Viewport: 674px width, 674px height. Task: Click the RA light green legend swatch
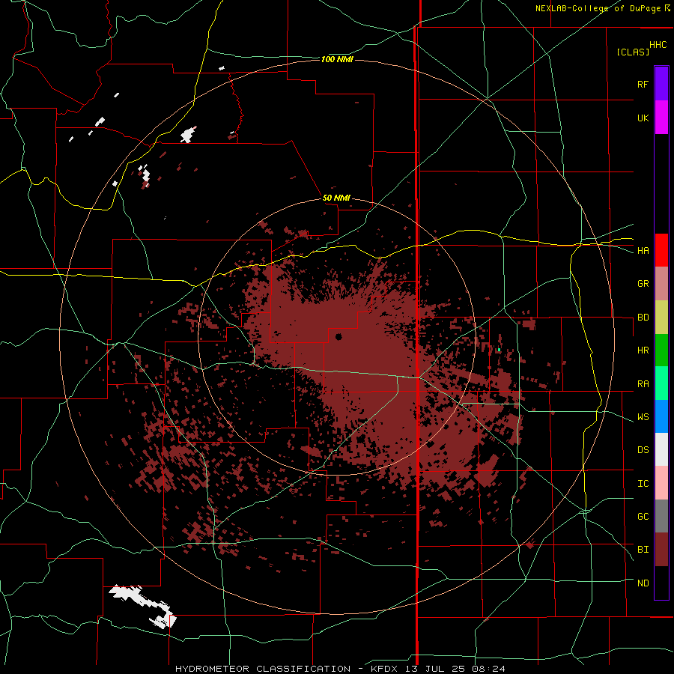pos(661,383)
